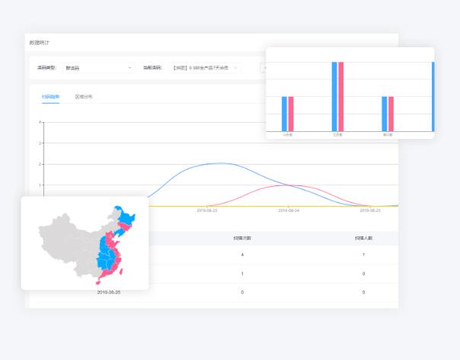Click the China map thumbnail card
The height and width of the screenshot is (360, 460).
[x=85, y=243]
